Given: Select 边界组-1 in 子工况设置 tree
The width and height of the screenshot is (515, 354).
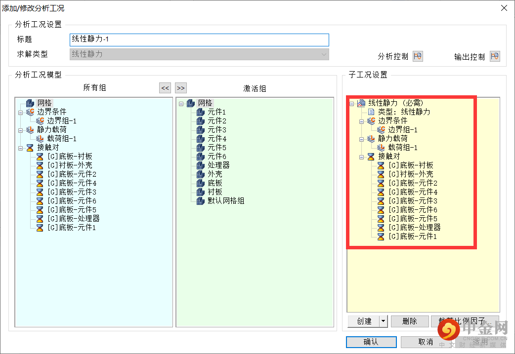Looking at the screenshot, I should (403, 129).
